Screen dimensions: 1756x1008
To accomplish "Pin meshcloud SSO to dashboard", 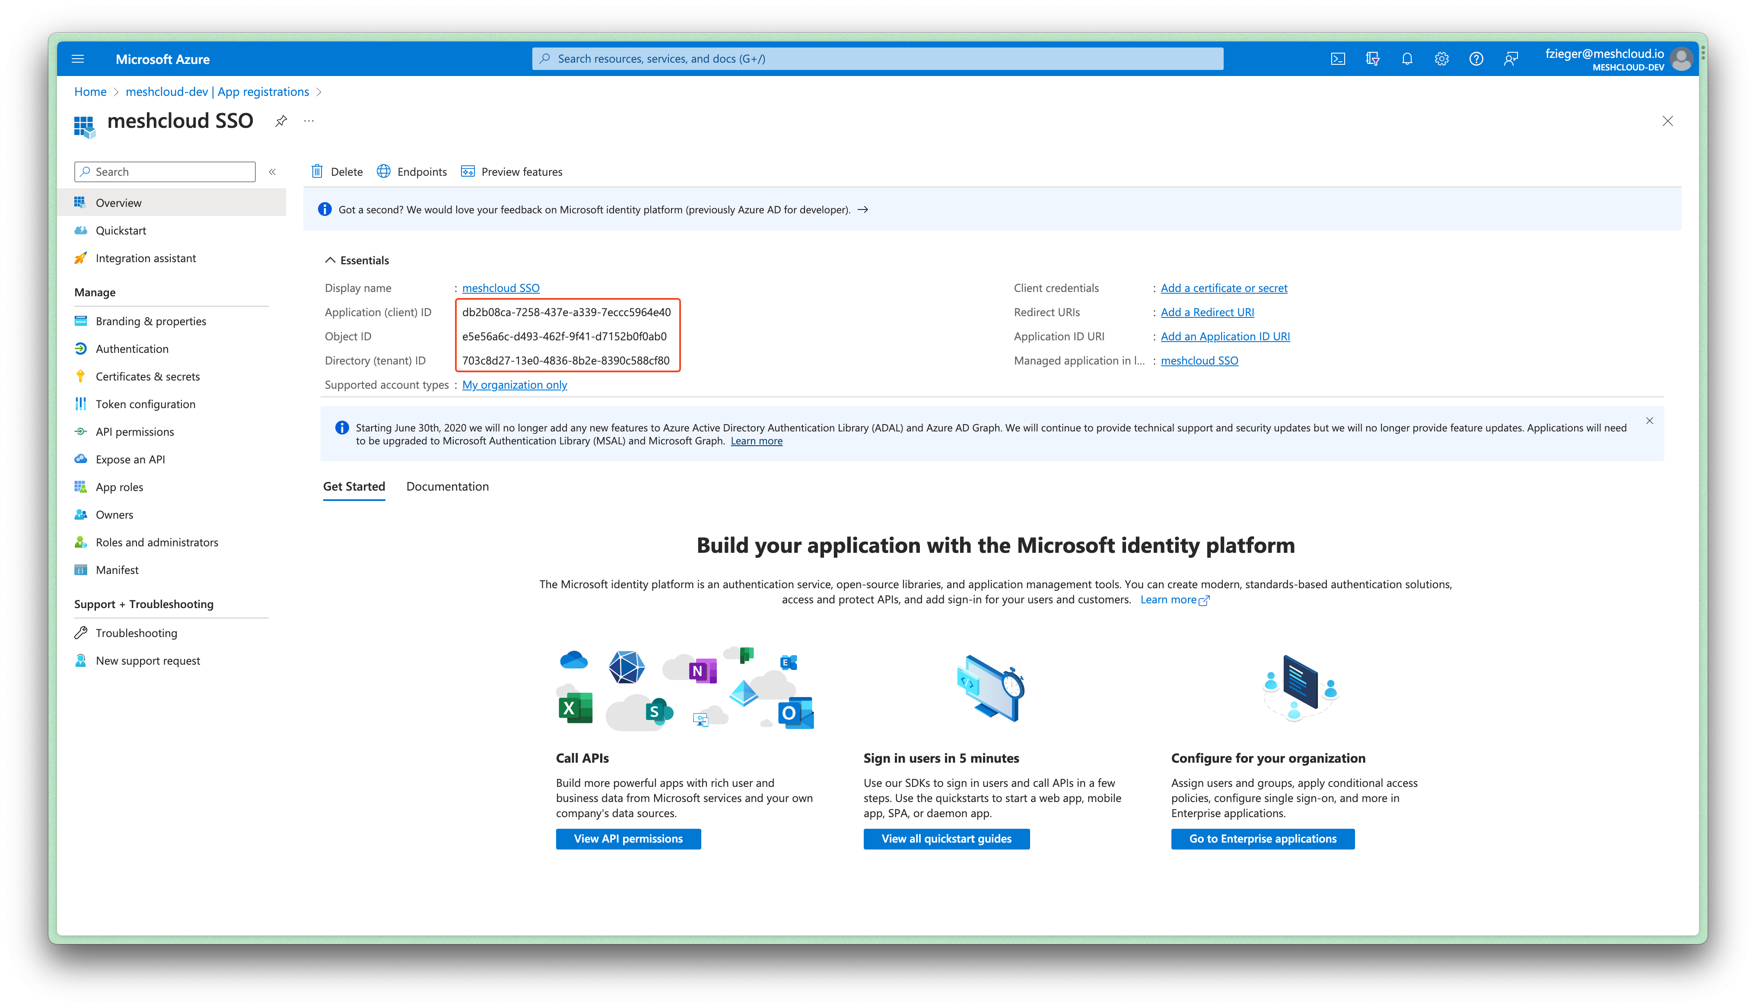I will pos(280,120).
